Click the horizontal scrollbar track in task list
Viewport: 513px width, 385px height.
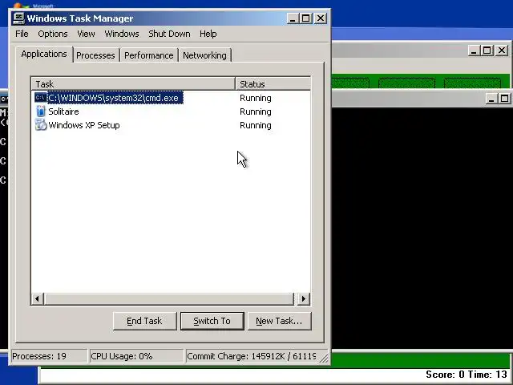click(x=169, y=298)
